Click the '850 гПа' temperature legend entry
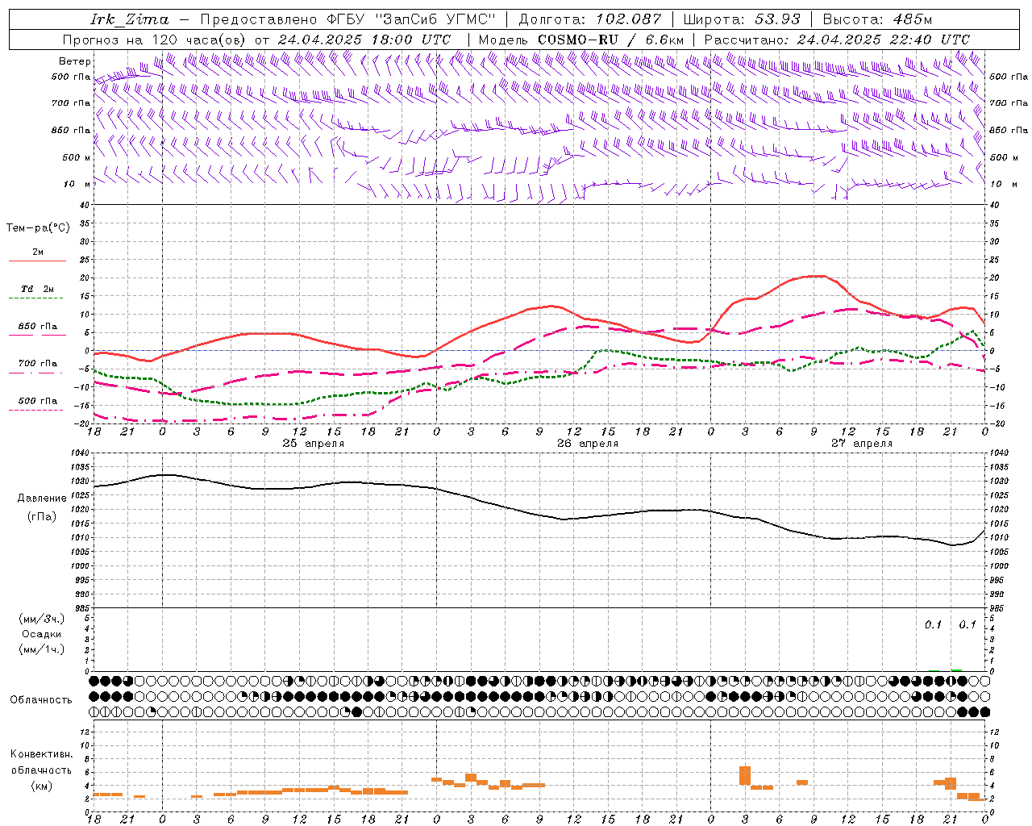 tap(38, 327)
